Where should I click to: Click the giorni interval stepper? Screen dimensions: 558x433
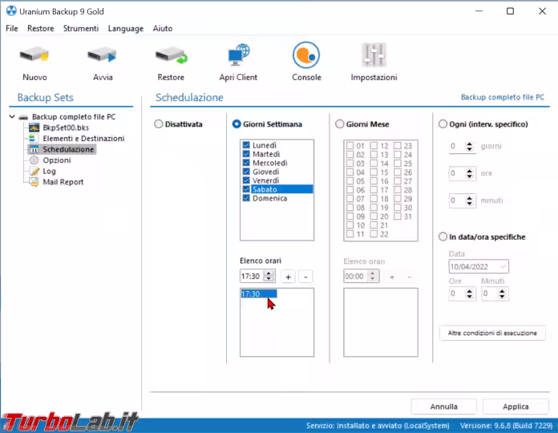pyautogui.click(x=469, y=146)
